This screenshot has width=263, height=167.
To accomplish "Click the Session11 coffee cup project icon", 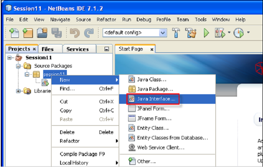I will (x=18, y=57).
